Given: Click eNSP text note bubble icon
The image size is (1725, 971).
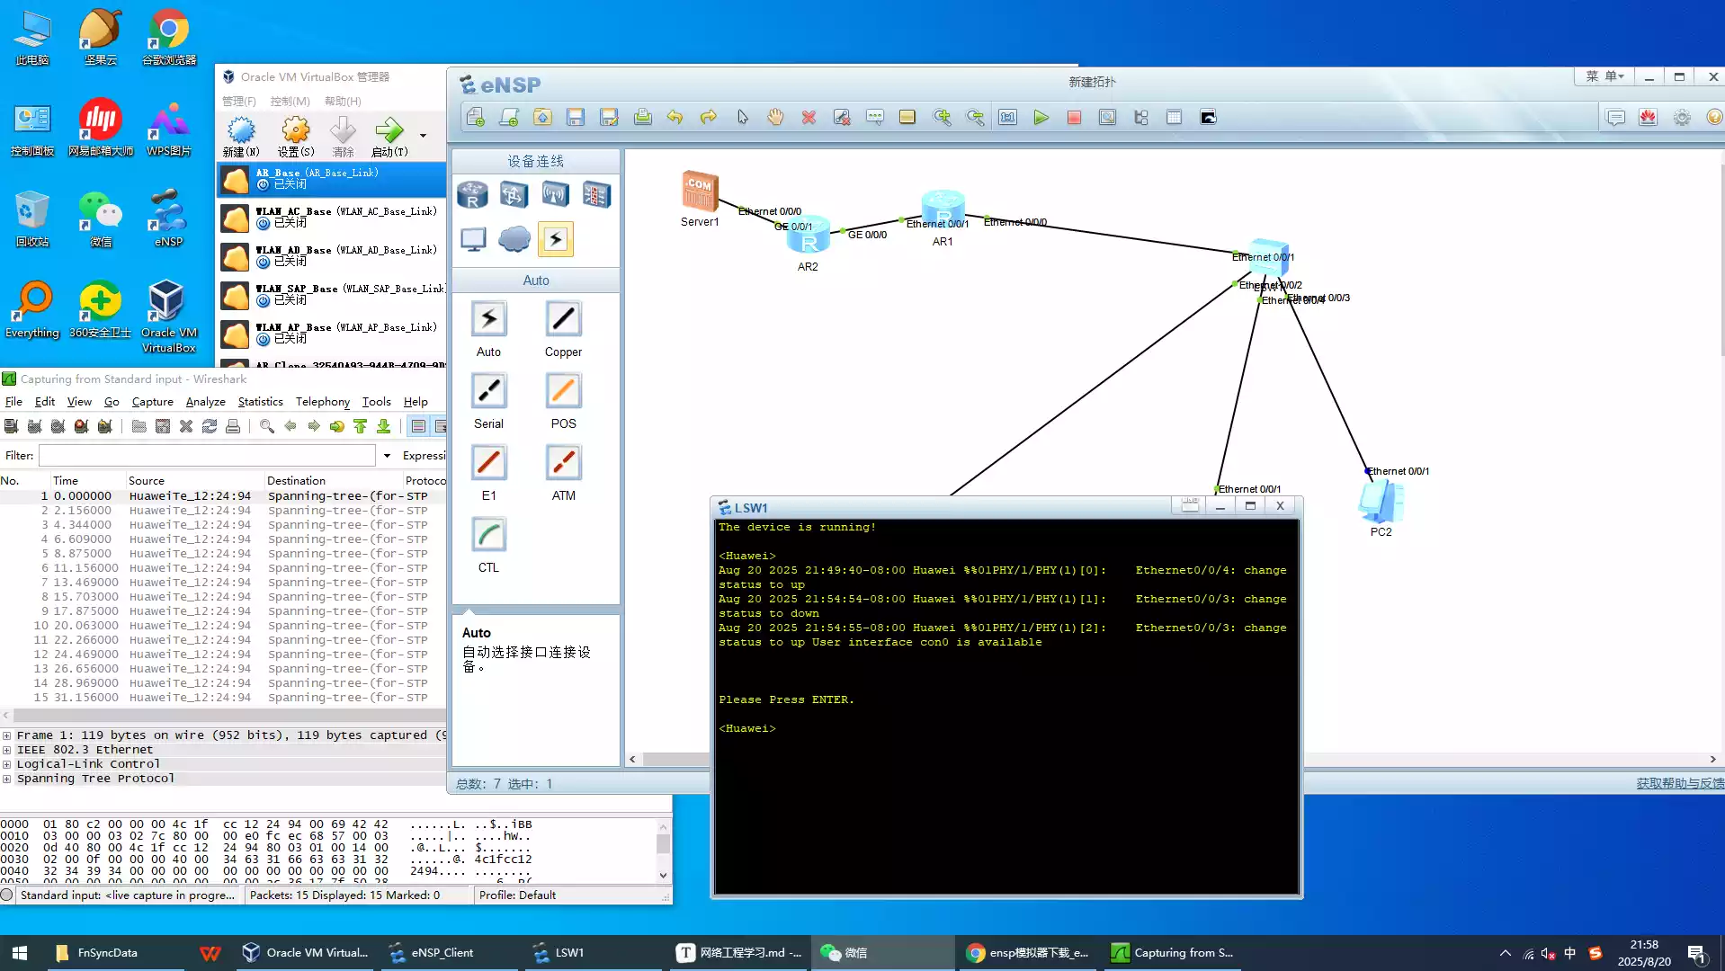Looking at the screenshot, I should pyautogui.click(x=875, y=117).
